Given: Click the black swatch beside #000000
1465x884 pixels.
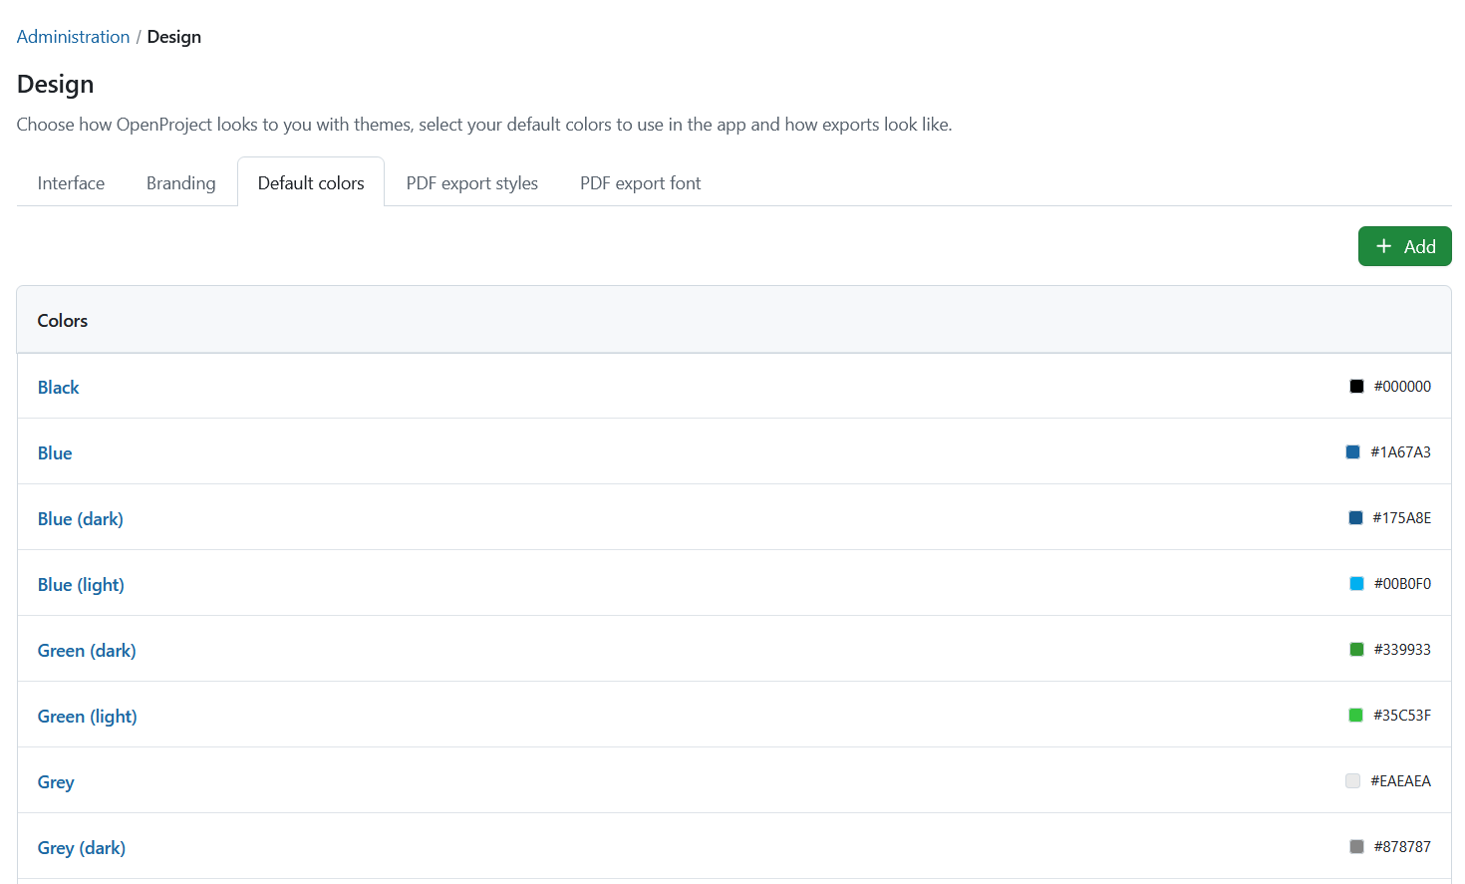Looking at the screenshot, I should (1356, 387).
